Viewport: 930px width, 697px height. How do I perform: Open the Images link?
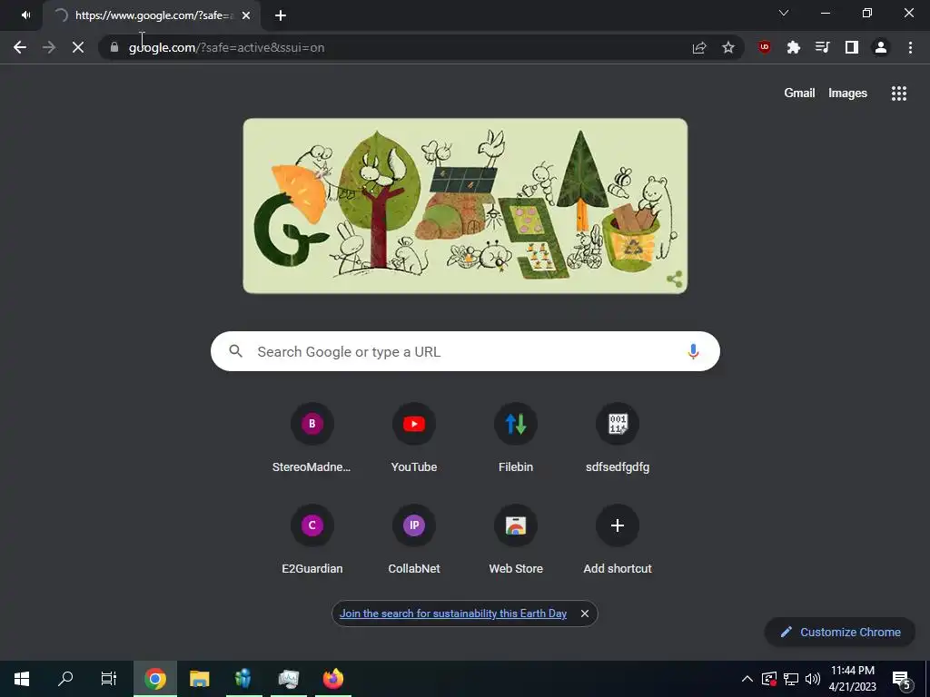[847, 93]
